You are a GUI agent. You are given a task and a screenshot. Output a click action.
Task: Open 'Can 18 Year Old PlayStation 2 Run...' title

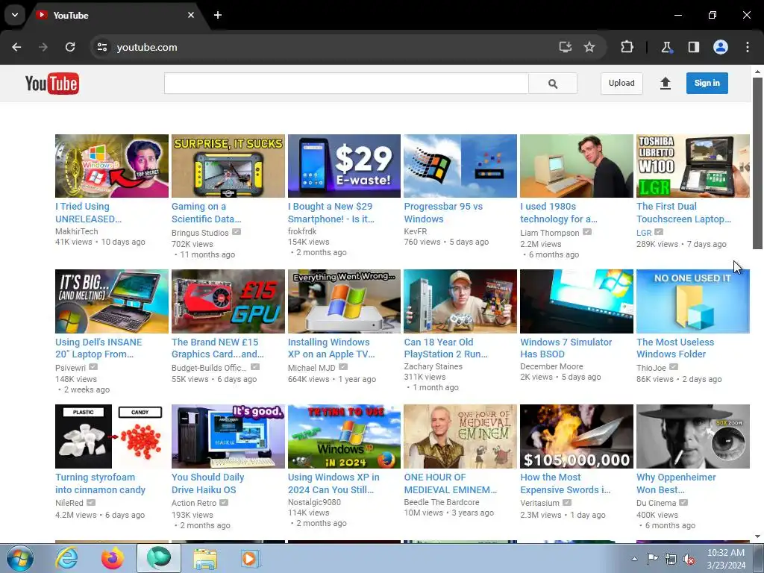[445, 348]
